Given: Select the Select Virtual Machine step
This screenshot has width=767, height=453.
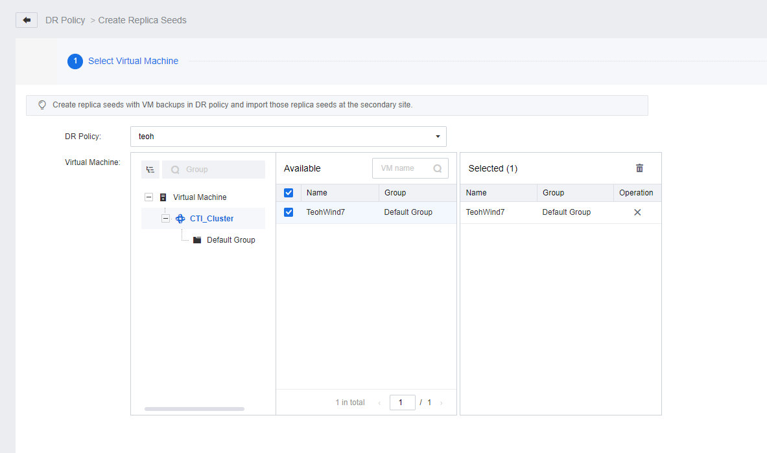Looking at the screenshot, I should 133,61.
